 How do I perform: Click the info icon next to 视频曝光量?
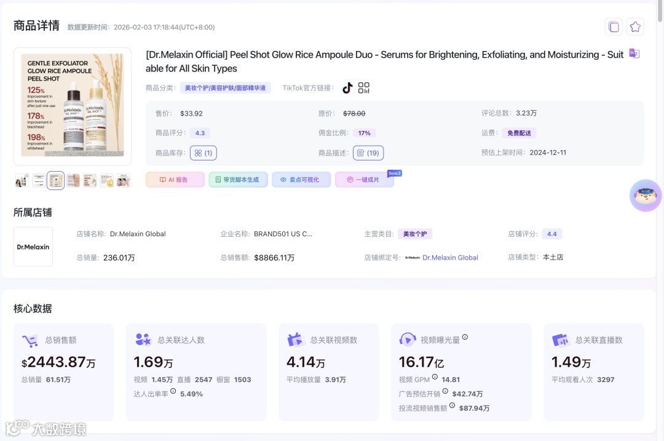click(x=465, y=337)
